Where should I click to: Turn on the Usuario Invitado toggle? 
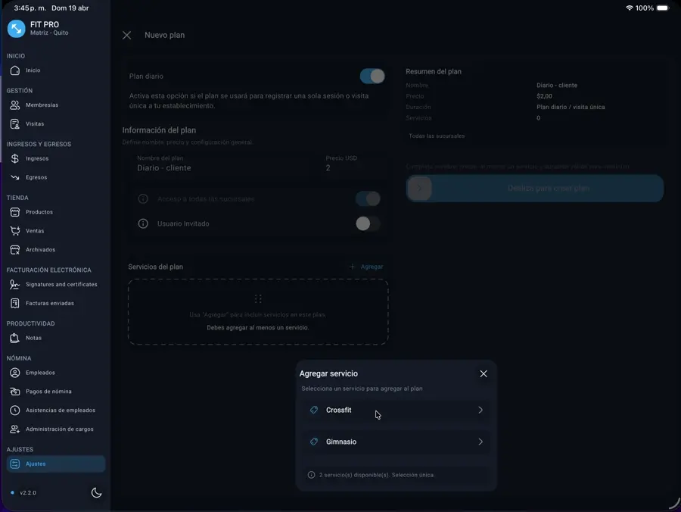click(x=367, y=223)
